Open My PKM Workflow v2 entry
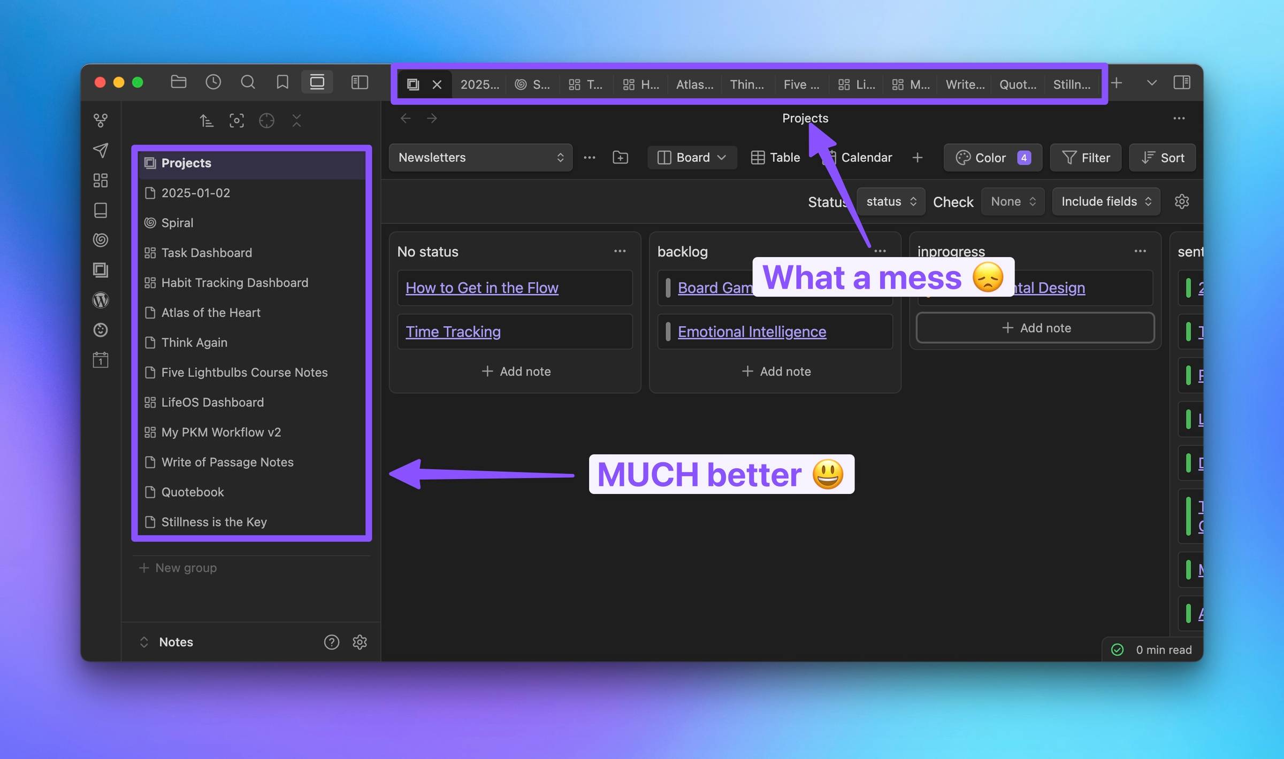The width and height of the screenshot is (1284, 759). [251, 432]
